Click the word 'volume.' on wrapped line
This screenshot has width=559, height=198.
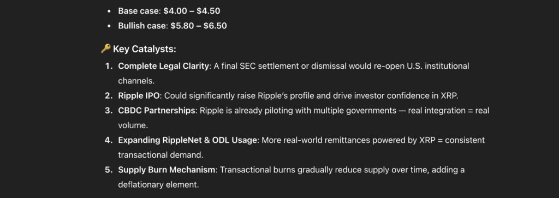[133, 125]
